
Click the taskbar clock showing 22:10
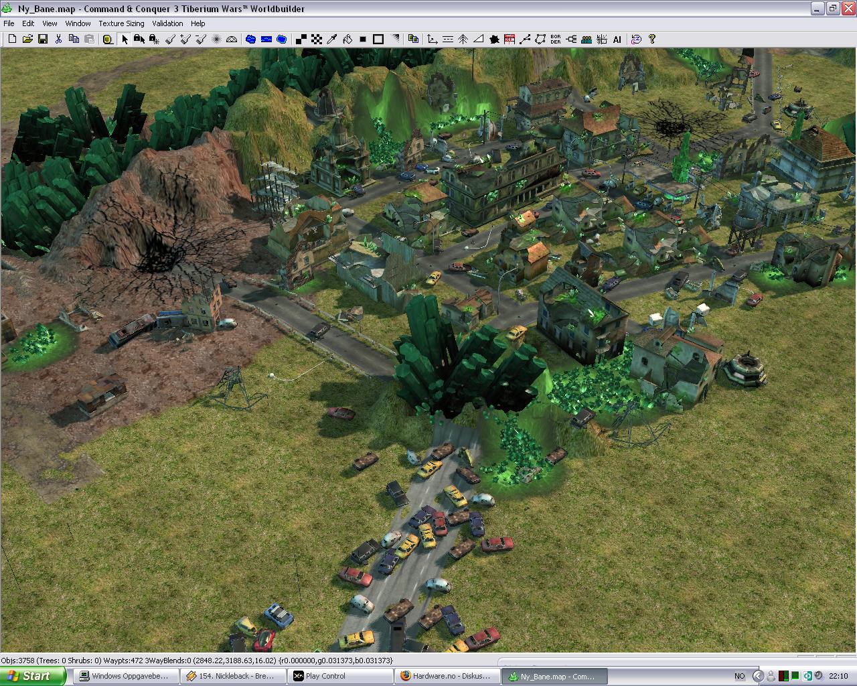point(838,676)
